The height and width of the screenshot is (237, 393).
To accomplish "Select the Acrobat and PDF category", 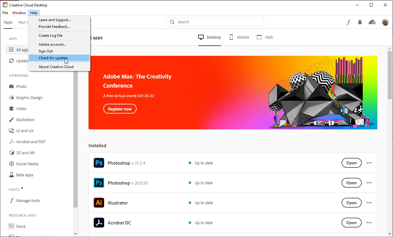I will 27,142.
